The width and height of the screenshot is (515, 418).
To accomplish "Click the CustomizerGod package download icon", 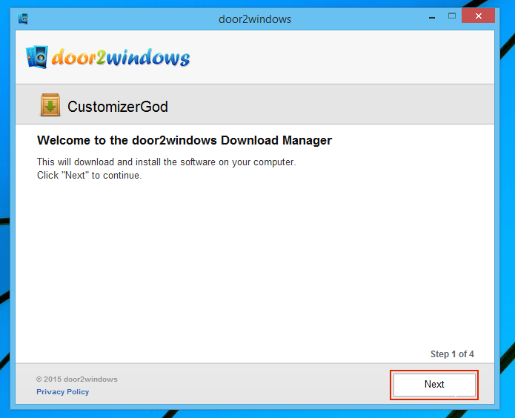I will (x=50, y=105).
